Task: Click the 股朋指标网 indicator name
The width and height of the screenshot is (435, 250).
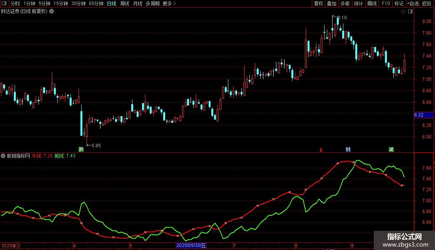Action: click(x=18, y=156)
